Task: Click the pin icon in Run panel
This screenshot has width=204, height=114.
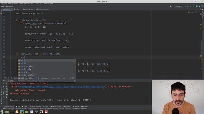Action: [x=4, y=96]
